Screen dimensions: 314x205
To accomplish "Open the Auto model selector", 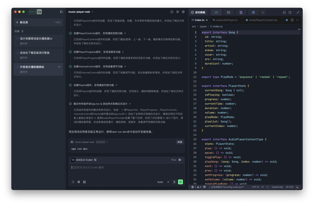I will [160, 182].
